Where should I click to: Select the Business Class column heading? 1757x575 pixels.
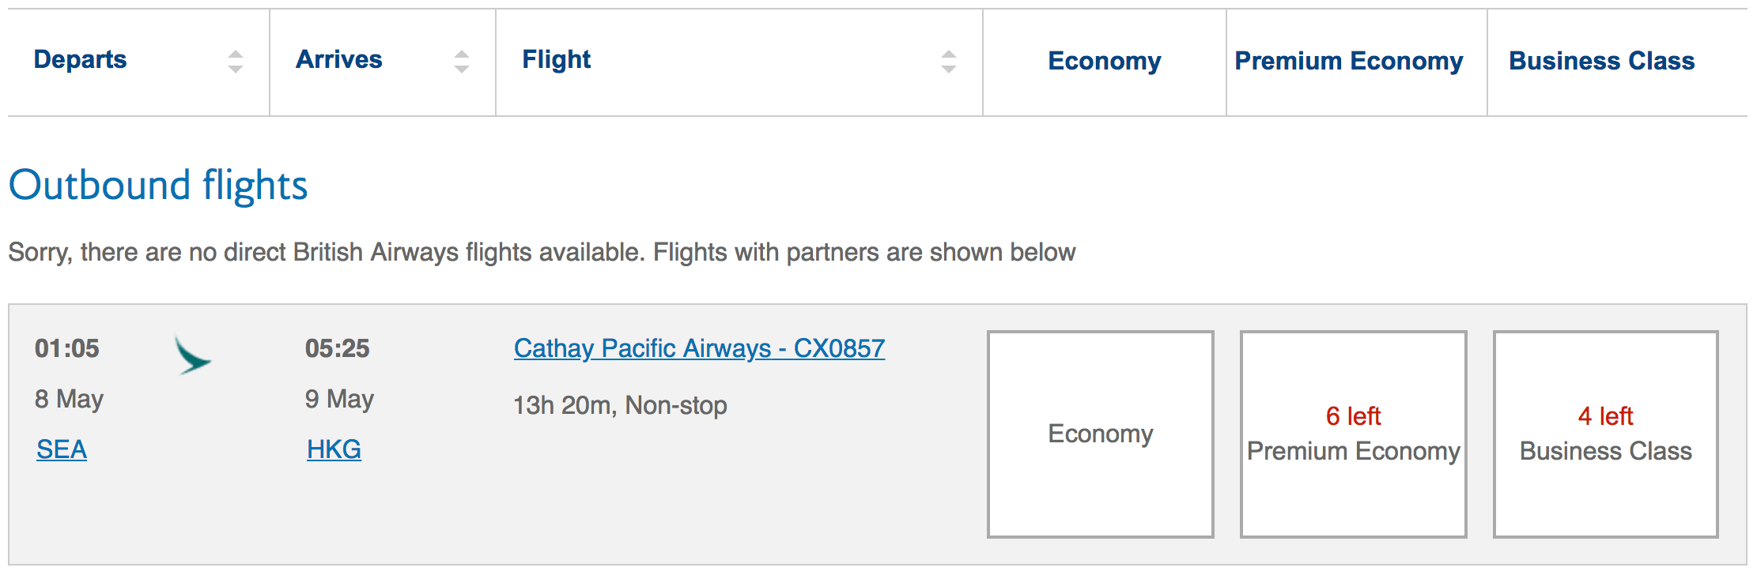click(1601, 62)
